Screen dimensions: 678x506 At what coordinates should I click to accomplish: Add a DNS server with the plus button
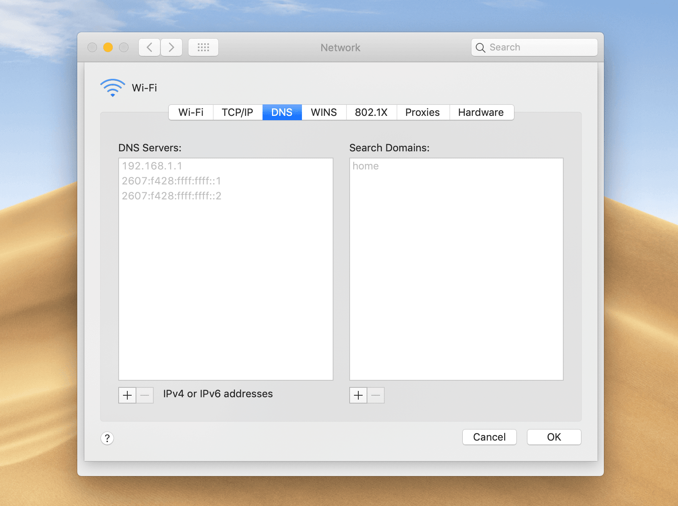click(x=127, y=395)
